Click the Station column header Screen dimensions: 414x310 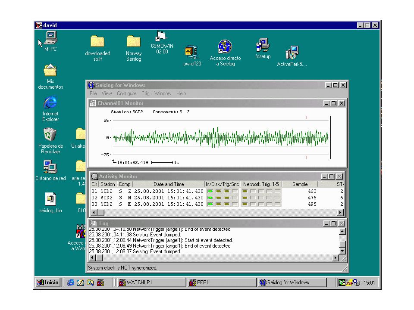pos(108,184)
